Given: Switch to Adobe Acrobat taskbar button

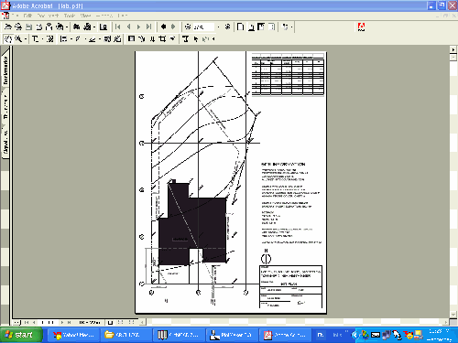Looking at the screenshot, I should click(x=284, y=335).
